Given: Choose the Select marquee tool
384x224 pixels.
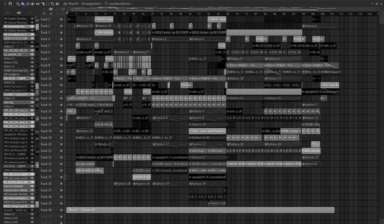Looking at the screenshot, I should (47, 4).
